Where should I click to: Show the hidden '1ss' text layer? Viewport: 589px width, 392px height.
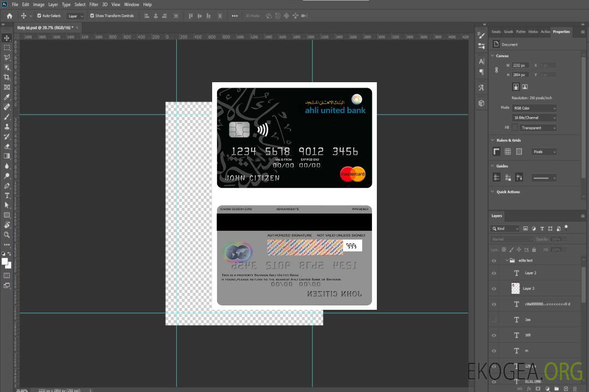pos(494,320)
